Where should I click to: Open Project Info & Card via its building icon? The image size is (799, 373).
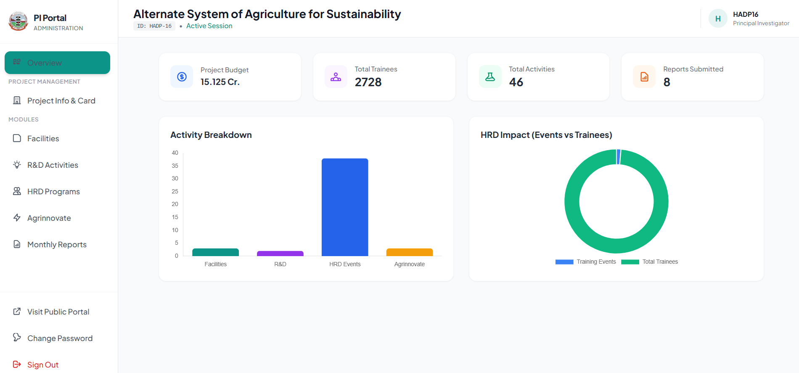tap(17, 101)
